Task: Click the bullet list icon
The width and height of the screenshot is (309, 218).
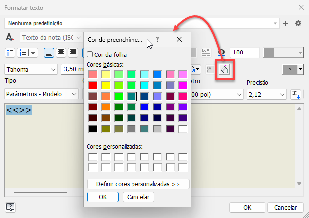Action: 10,53
